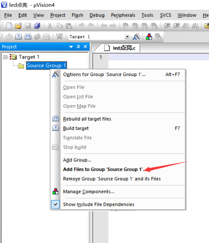The height and width of the screenshot is (243, 209).
Task: Download to flash LOAD icon
Action: pyautogui.click(x=59, y=37)
